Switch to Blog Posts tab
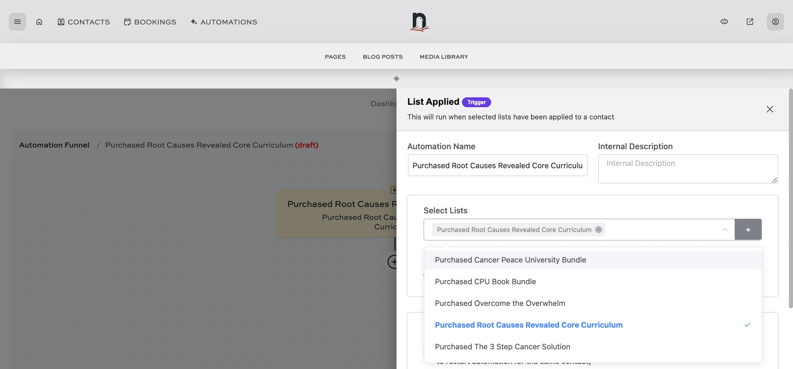Screen dimensions: 793x369 click(x=383, y=57)
